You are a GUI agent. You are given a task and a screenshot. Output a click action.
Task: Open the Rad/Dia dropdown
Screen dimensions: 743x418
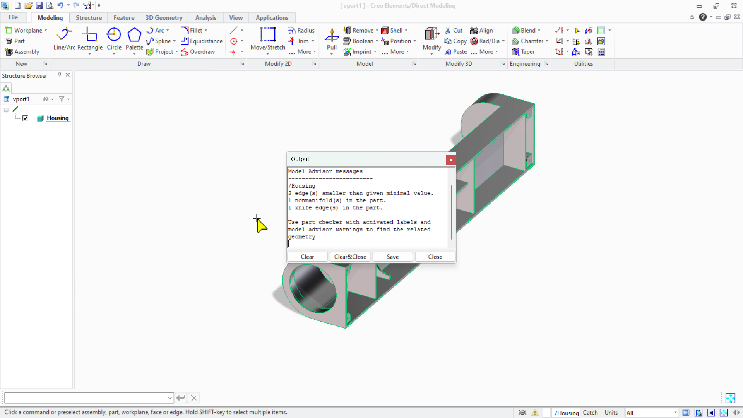tap(503, 41)
